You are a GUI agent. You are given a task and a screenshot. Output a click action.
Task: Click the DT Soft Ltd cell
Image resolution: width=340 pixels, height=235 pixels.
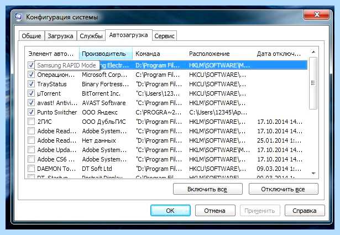coord(97,169)
